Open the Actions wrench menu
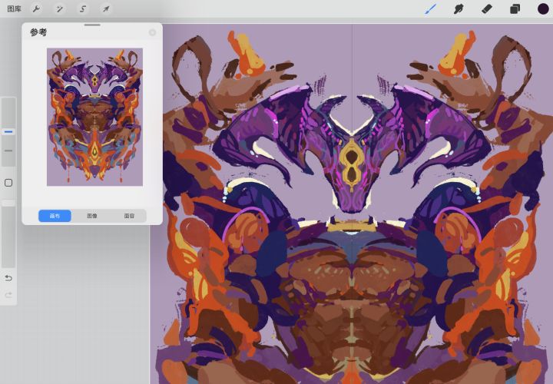This screenshot has width=553, height=384. coord(36,9)
